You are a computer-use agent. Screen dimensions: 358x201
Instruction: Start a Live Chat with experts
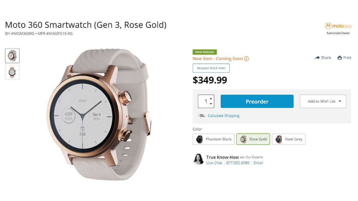pyautogui.click(x=214, y=163)
